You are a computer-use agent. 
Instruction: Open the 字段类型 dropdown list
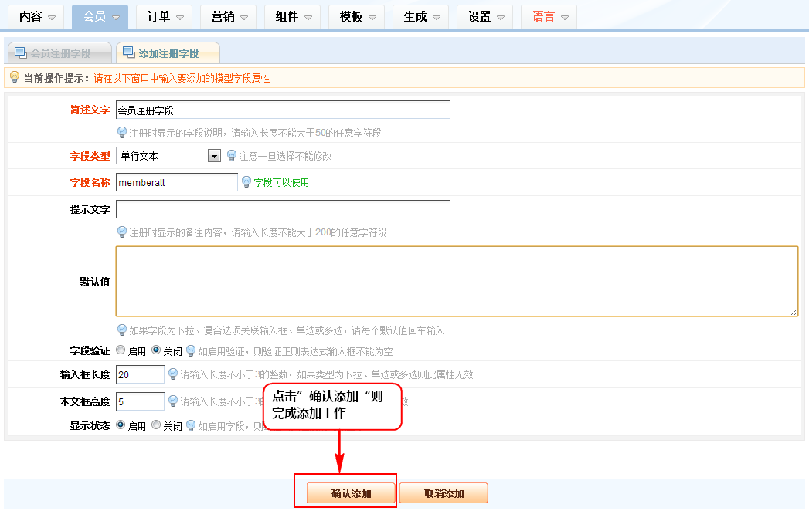click(214, 156)
